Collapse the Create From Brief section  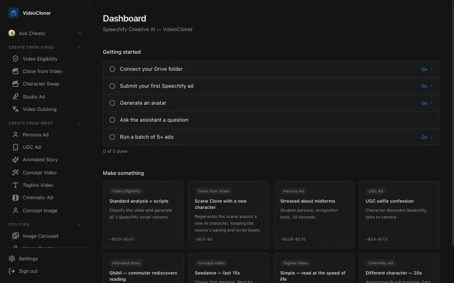click(79, 123)
